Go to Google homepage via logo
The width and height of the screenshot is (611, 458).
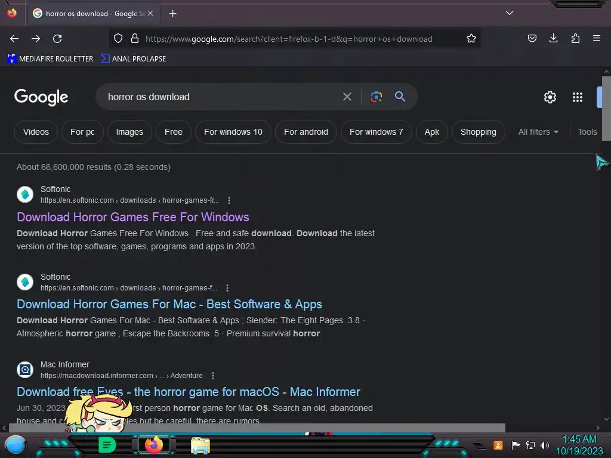pyautogui.click(x=41, y=97)
